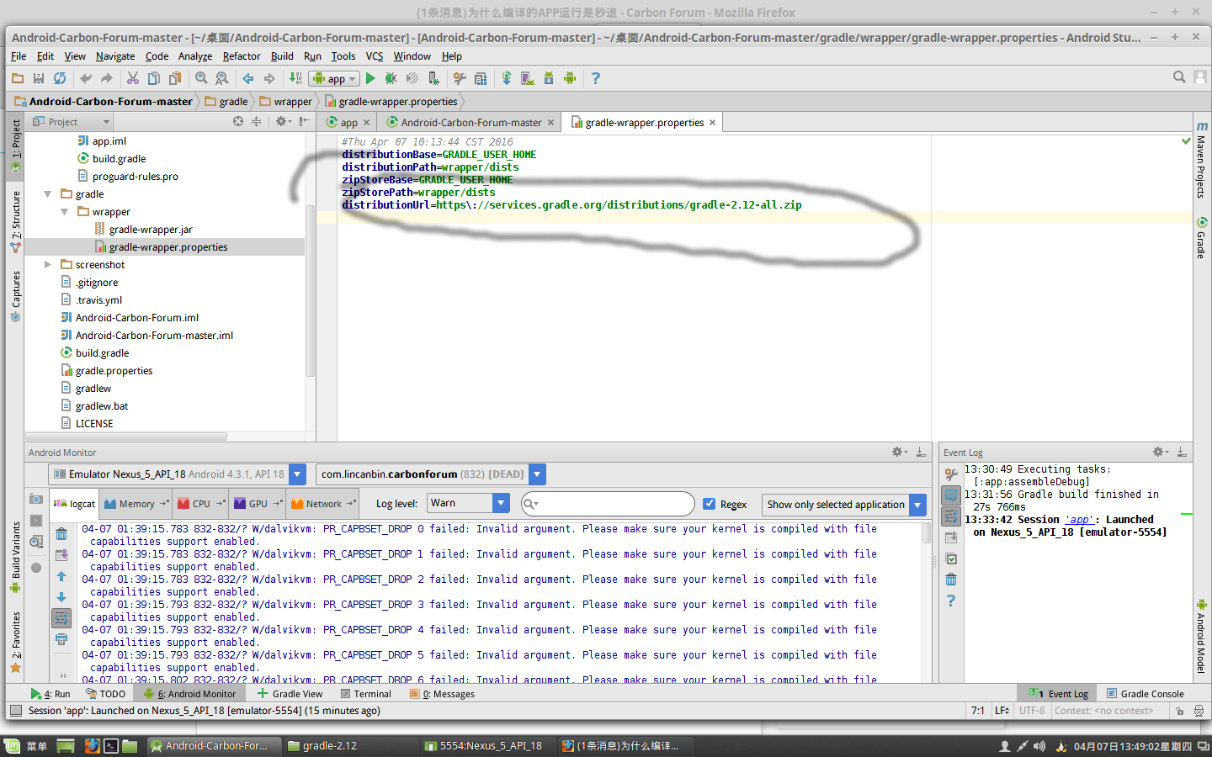Open the SDK Manager icon
Screen dimensions: 1212x757
pos(549,78)
